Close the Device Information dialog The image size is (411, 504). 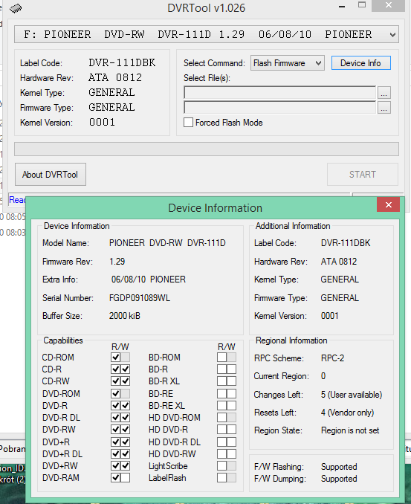[388, 204]
